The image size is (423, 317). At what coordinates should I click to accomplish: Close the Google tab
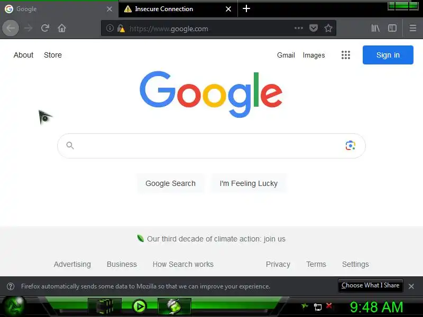109,9
